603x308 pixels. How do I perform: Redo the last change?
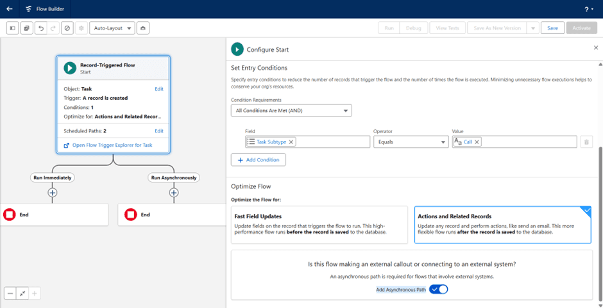(x=53, y=28)
